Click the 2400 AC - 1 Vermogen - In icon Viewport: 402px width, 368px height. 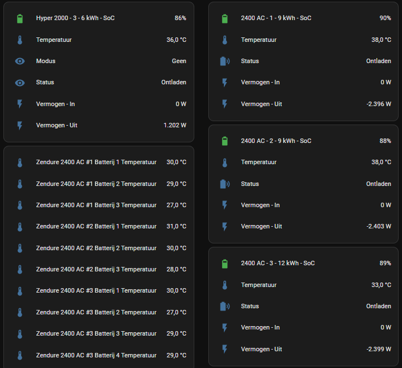coord(224,82)
